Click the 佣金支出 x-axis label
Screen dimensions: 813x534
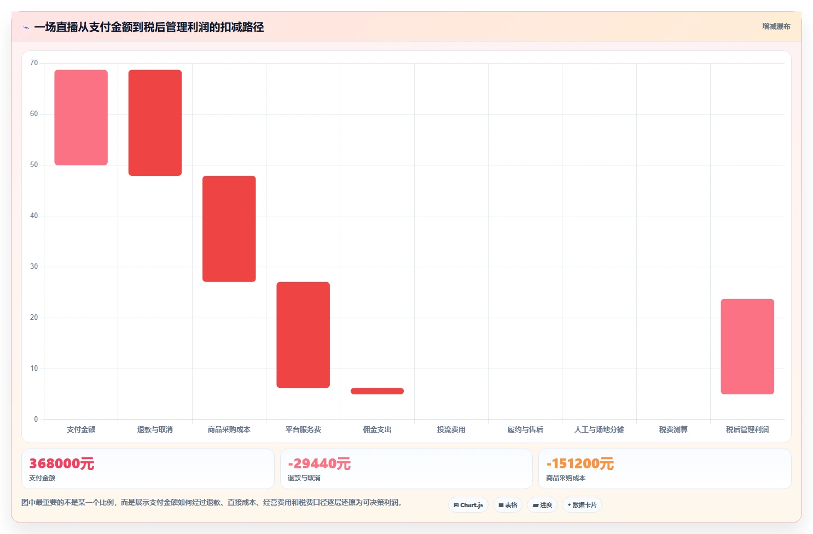coord(377,429)
